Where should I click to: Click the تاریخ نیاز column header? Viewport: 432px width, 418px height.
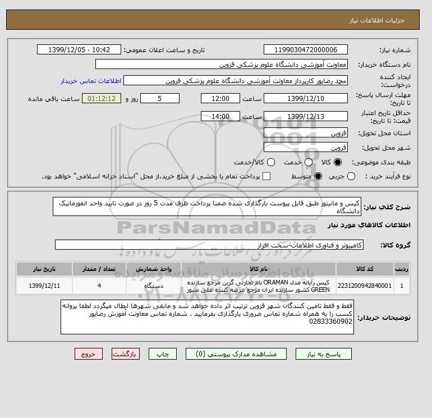click(44, 269)
